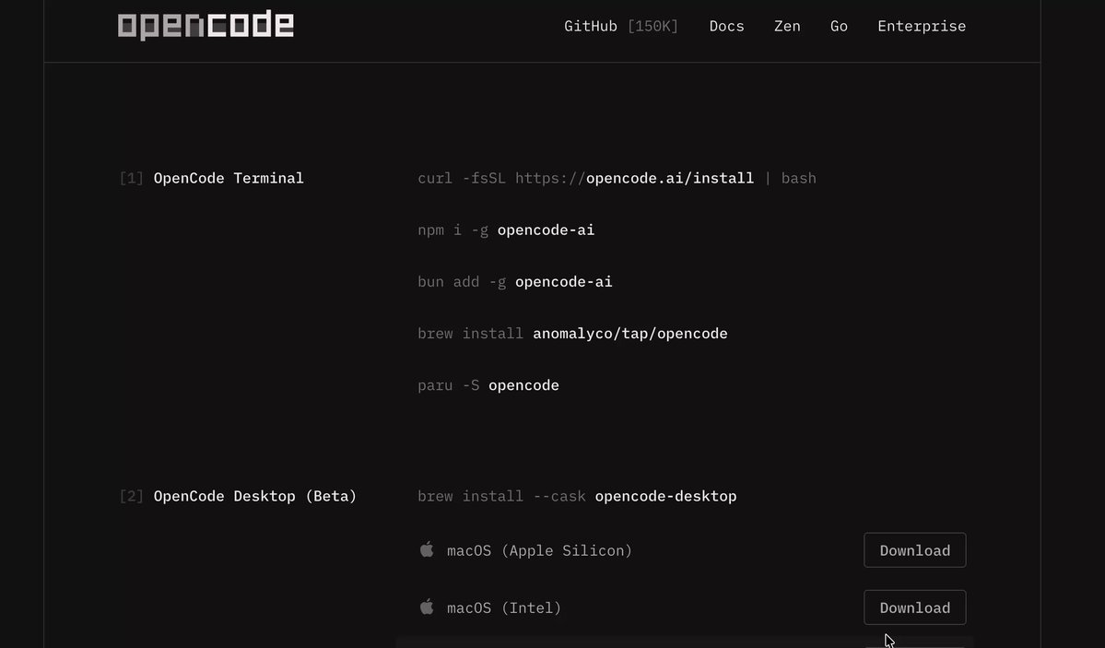Copy the npm i -g opencode-ai command
This screenshot has height=648, width=1105.
(506, 230)
